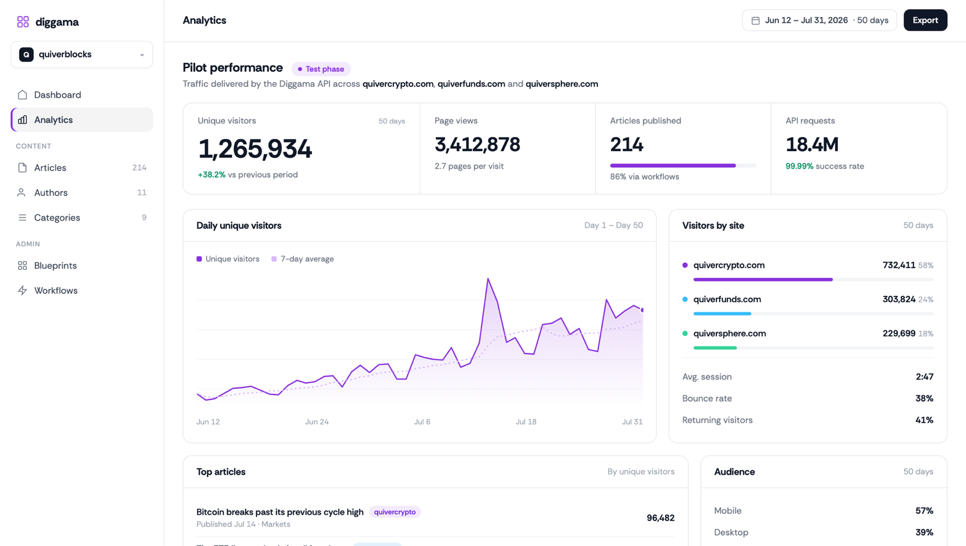Open the quivercrypto.com link in subtitle

pyautogui.click(x=398, y=84)
